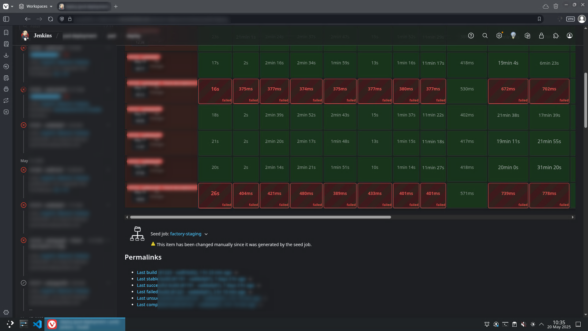Open the user account icon in Jenkins header

[570, 36]
